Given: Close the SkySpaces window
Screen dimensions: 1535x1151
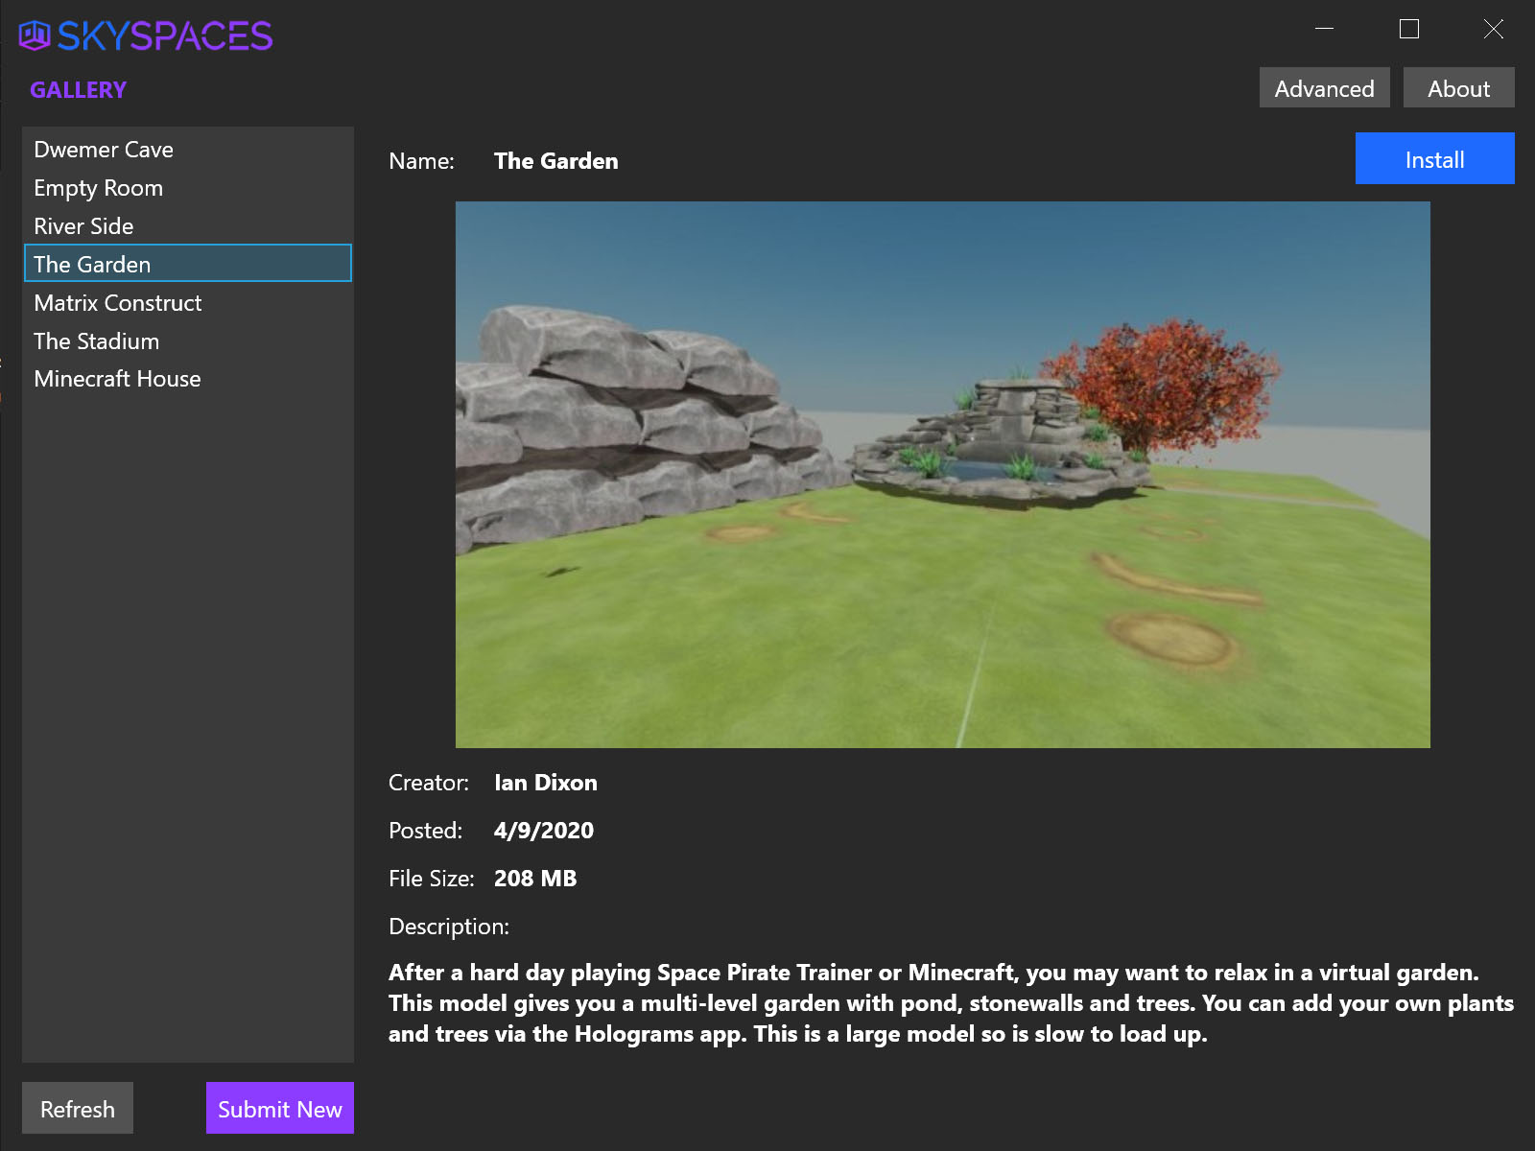Looking at the screenshot, I should 1493,29.
